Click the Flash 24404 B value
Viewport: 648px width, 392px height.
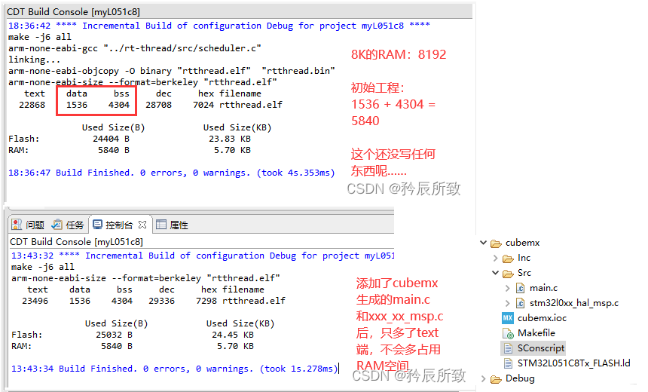112,139
